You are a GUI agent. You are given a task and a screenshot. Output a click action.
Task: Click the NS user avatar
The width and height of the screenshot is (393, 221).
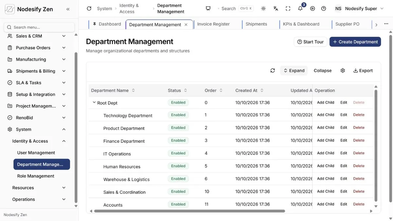pos(338,9)
